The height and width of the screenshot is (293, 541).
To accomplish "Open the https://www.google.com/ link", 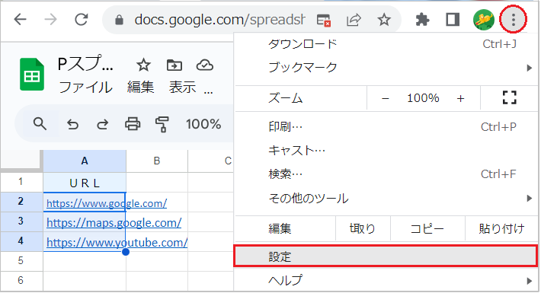I will 107,203.
